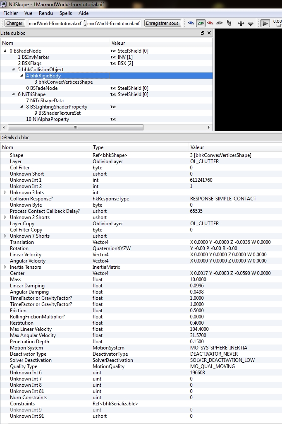Viewport: 282px width, 424px height.
Task: Click the NifSkope title bar app icon
Action: click(3, 4)
